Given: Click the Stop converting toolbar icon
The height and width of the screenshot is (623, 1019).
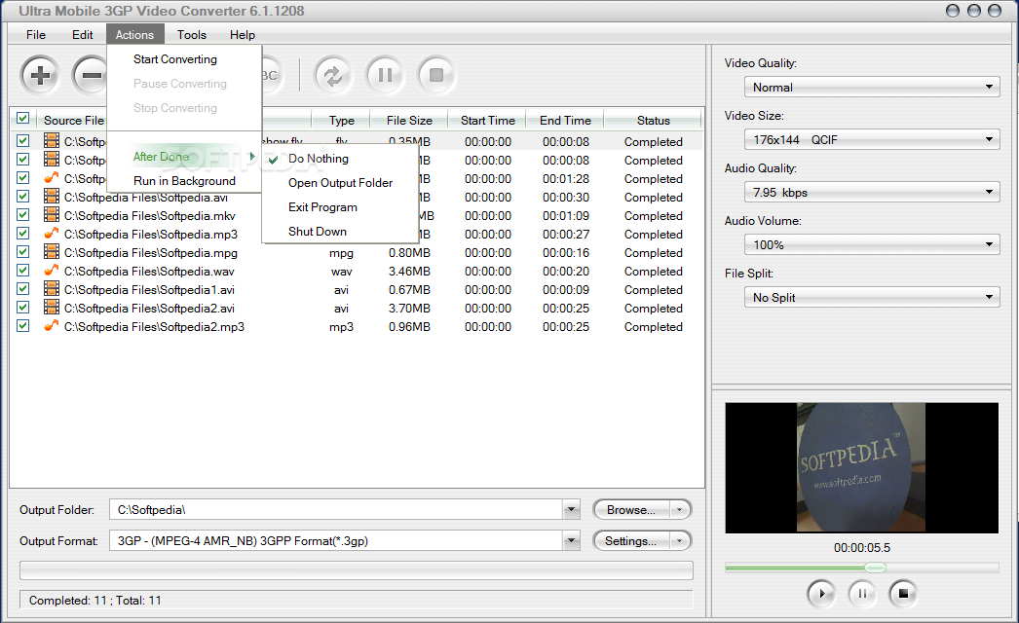Looking at the screenshot, I should [436, 75].
